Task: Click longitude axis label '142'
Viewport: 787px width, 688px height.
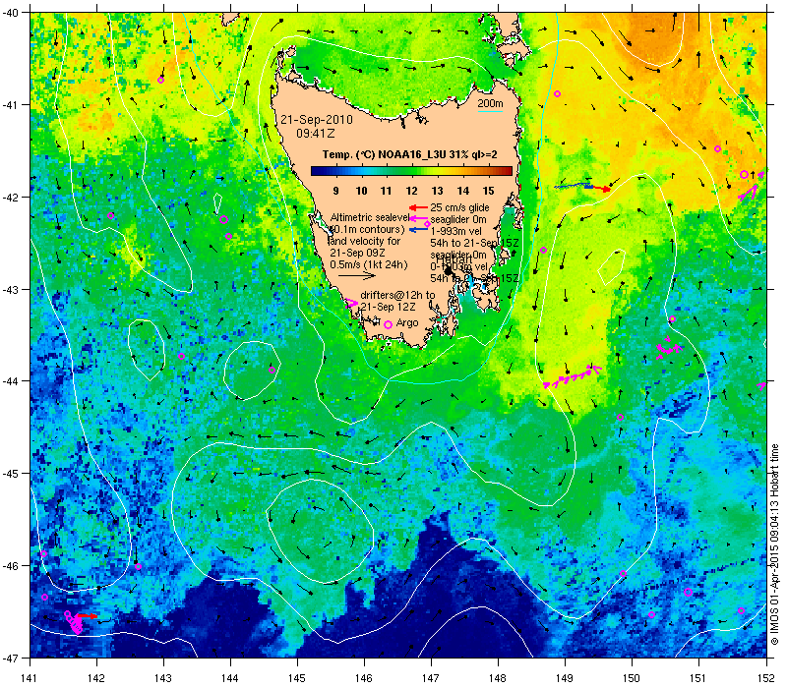Action: click(x=96, y=678)
